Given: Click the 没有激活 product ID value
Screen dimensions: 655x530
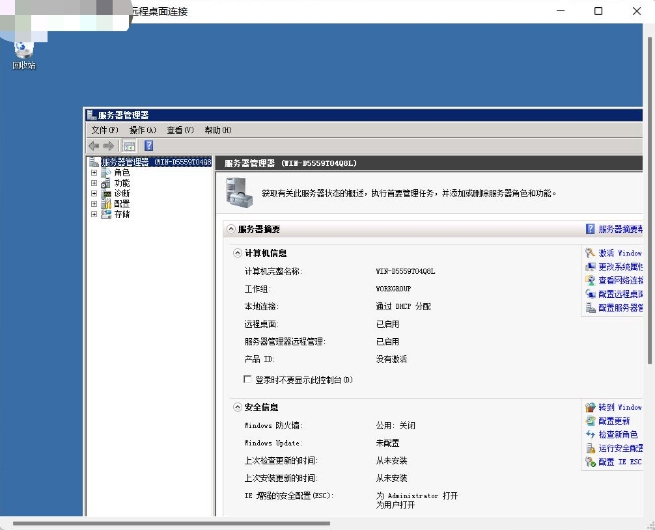Looking at the screenshot, I should [x=391, y=359].
